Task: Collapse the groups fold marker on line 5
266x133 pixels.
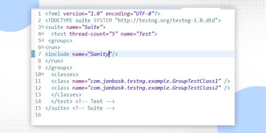Action: coord(43,41)
